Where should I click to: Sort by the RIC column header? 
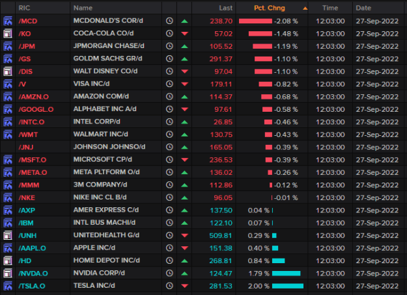(x=24, y=8)
